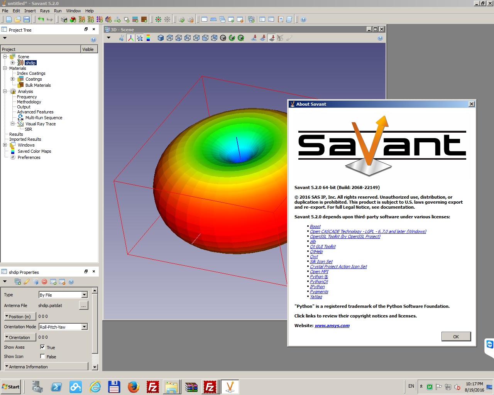This screenshot has width=494, height=395.
Task: Click the remove property icon with orange minus
Action: 62,282
